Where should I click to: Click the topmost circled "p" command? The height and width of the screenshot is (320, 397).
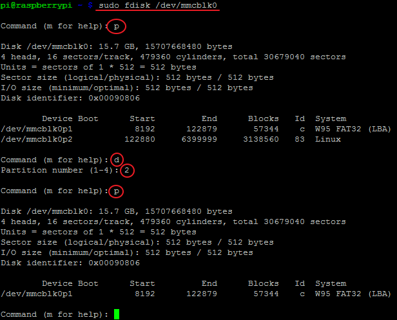click(116, 26)
